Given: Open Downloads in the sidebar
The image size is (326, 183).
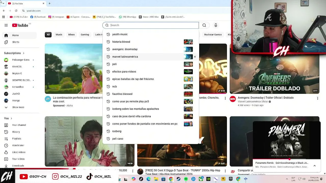Looking at the screenshot, I should (x=18, y=166).
